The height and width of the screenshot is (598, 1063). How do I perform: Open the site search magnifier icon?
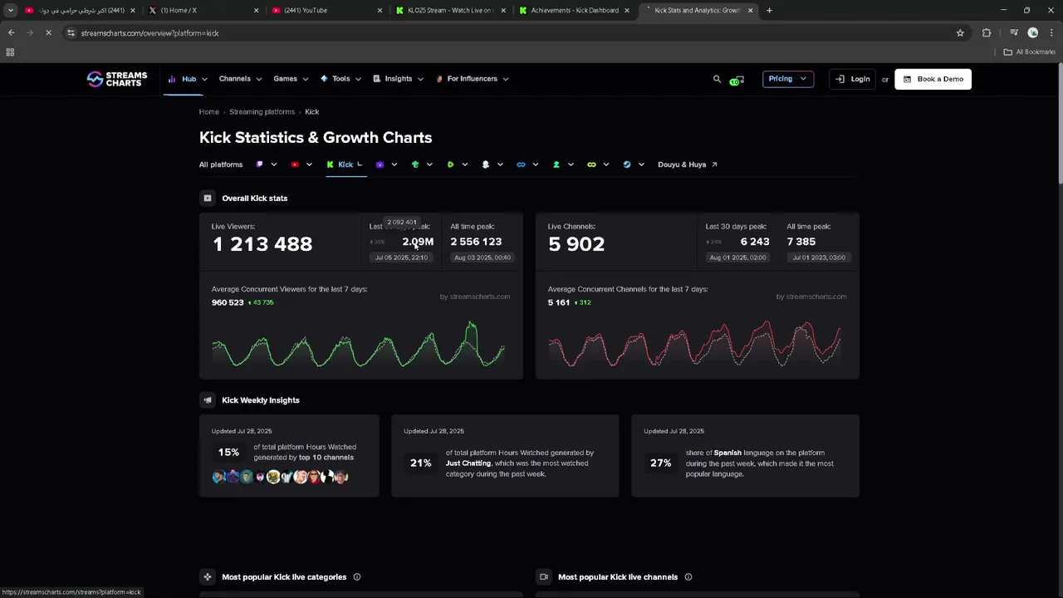coord(717,79)
